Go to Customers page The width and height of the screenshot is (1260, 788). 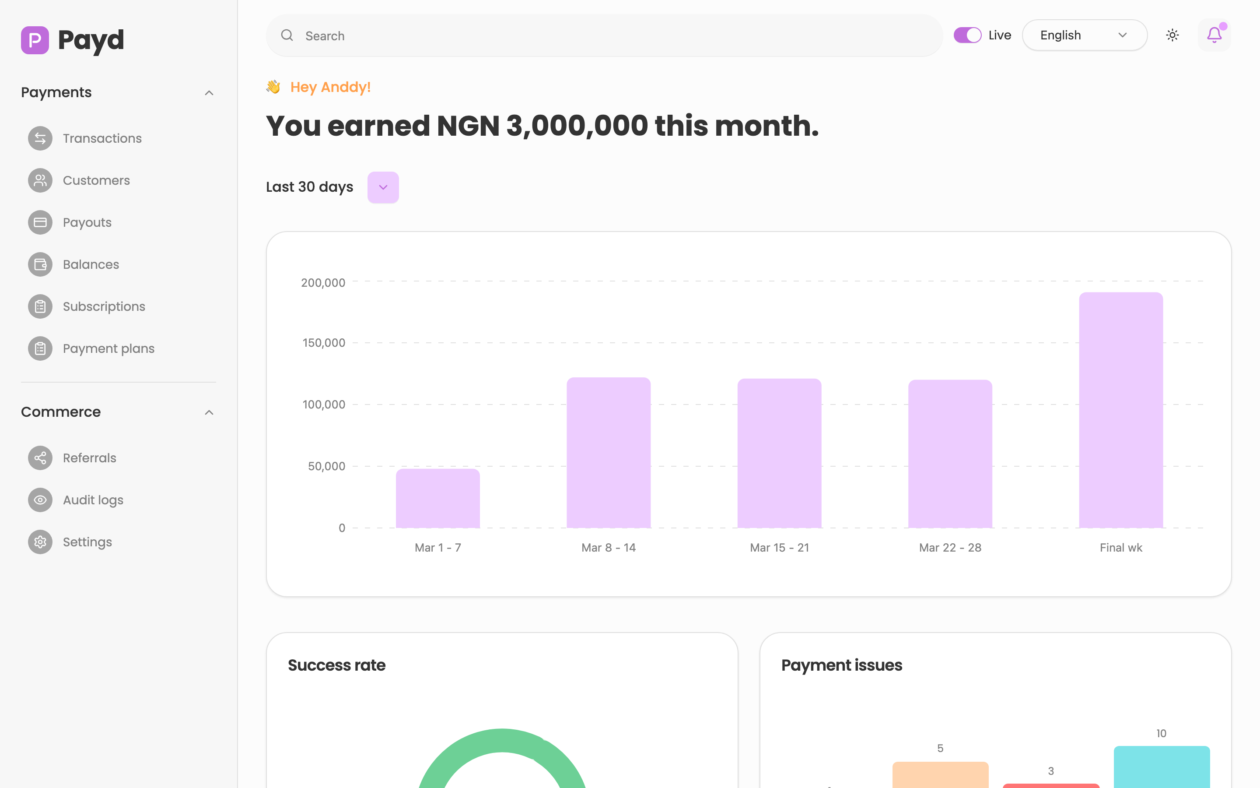(x=96, y=180)
